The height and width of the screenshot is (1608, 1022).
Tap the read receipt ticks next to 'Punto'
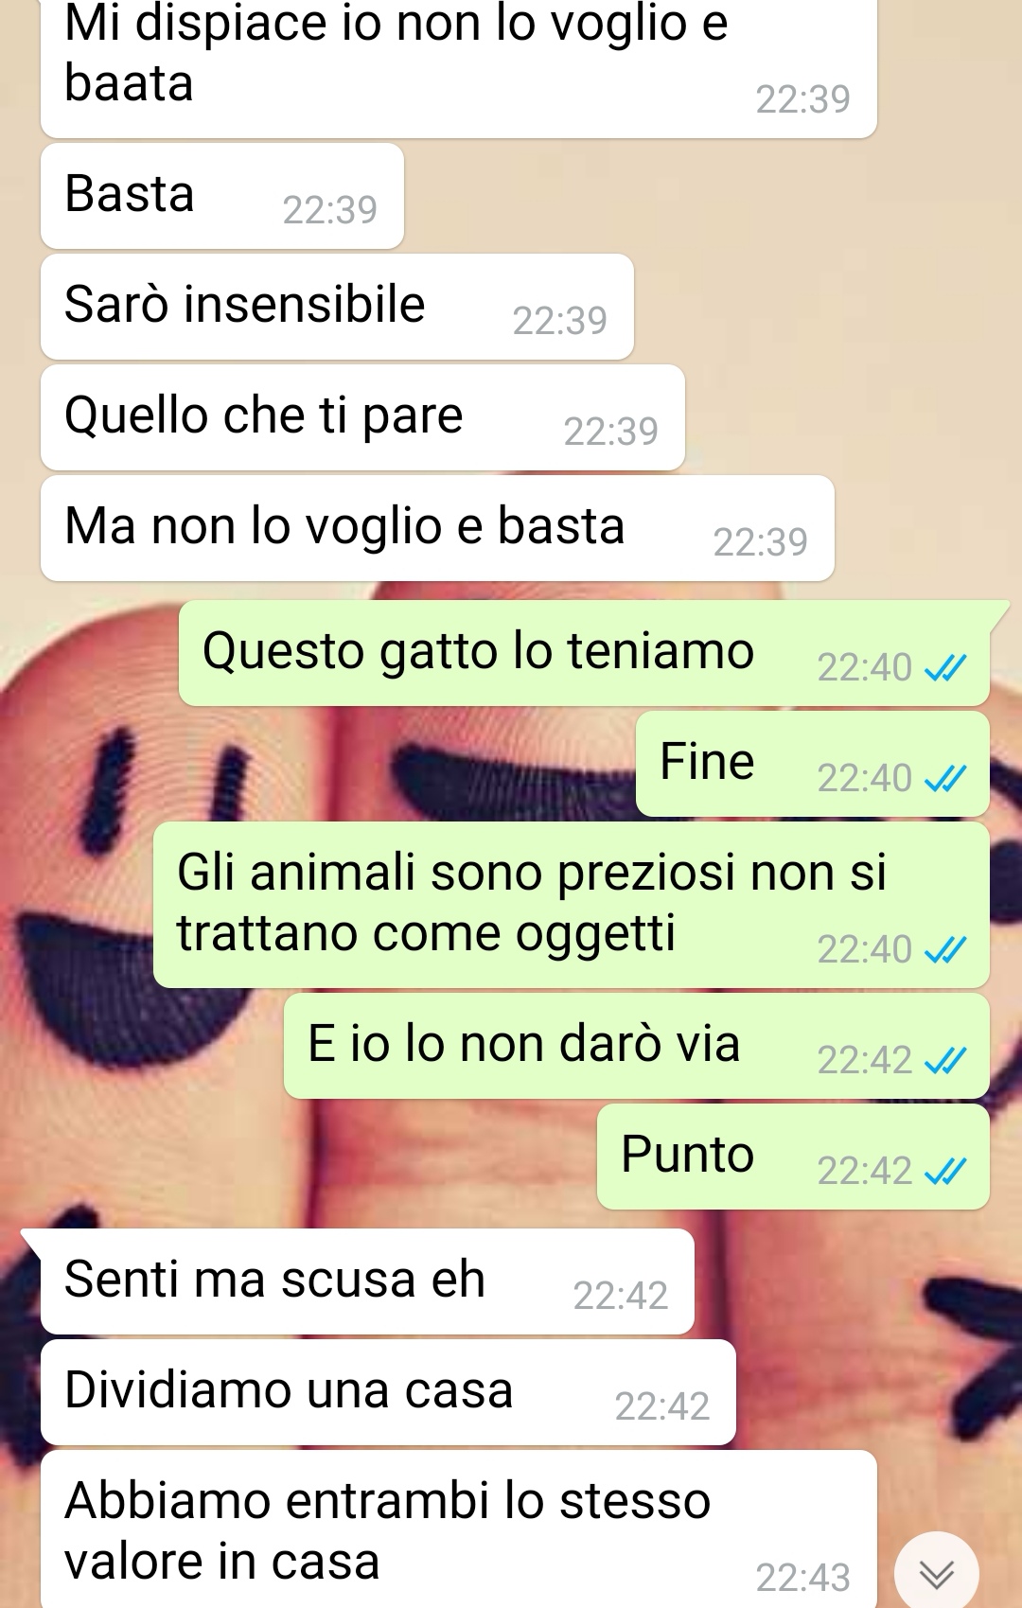[945, 1172]
